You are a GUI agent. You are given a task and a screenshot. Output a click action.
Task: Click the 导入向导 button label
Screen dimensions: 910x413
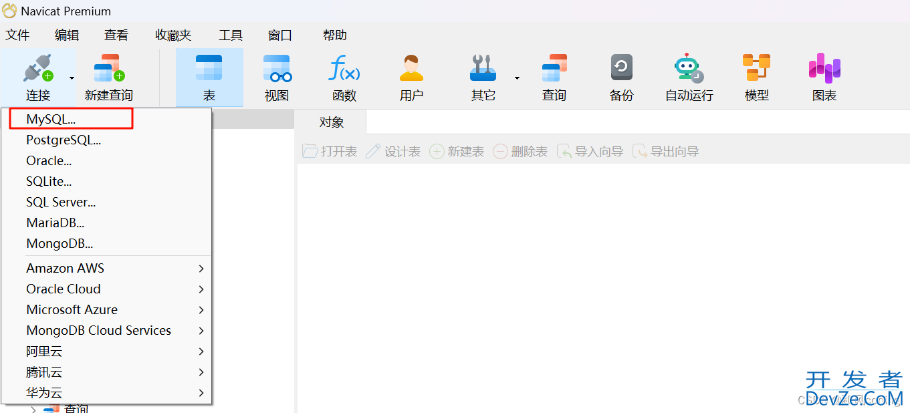[x=599, y=152]
